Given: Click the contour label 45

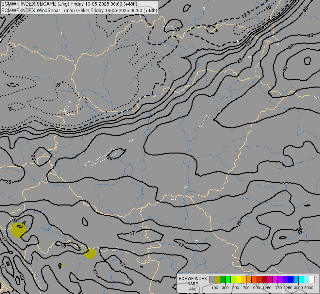Looking at the screenshot, I should point(285,69).
